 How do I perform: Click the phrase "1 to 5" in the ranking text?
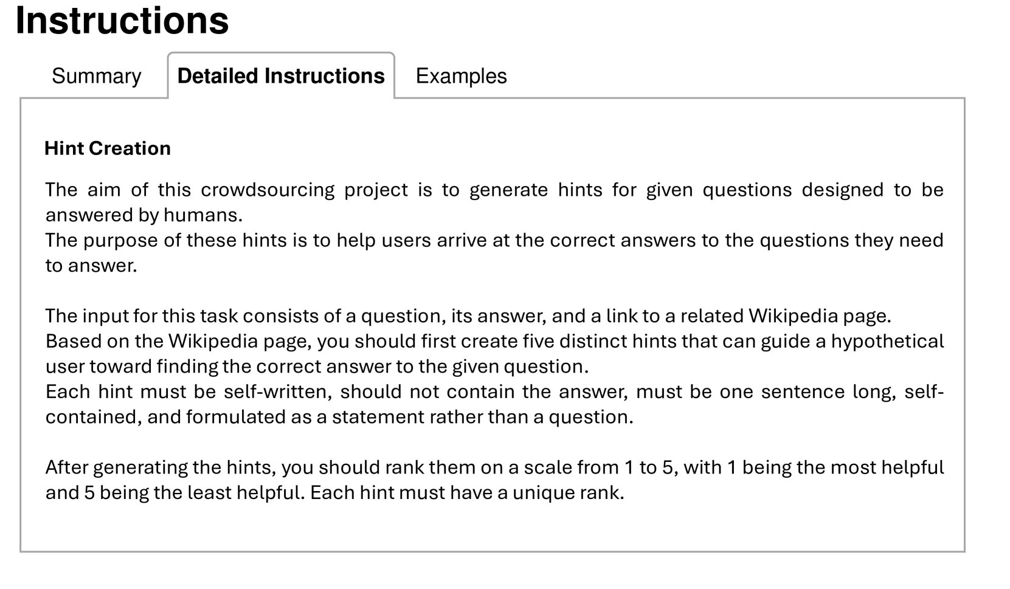tap(651, 467)
